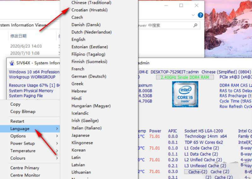Click TDP 65 W Cores 6x2 text
Image resolution: width=252 pixels, height=179 pixels.
204,142
